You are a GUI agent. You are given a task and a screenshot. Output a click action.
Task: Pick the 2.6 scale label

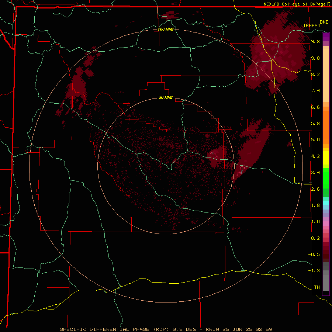coord(315,189)
